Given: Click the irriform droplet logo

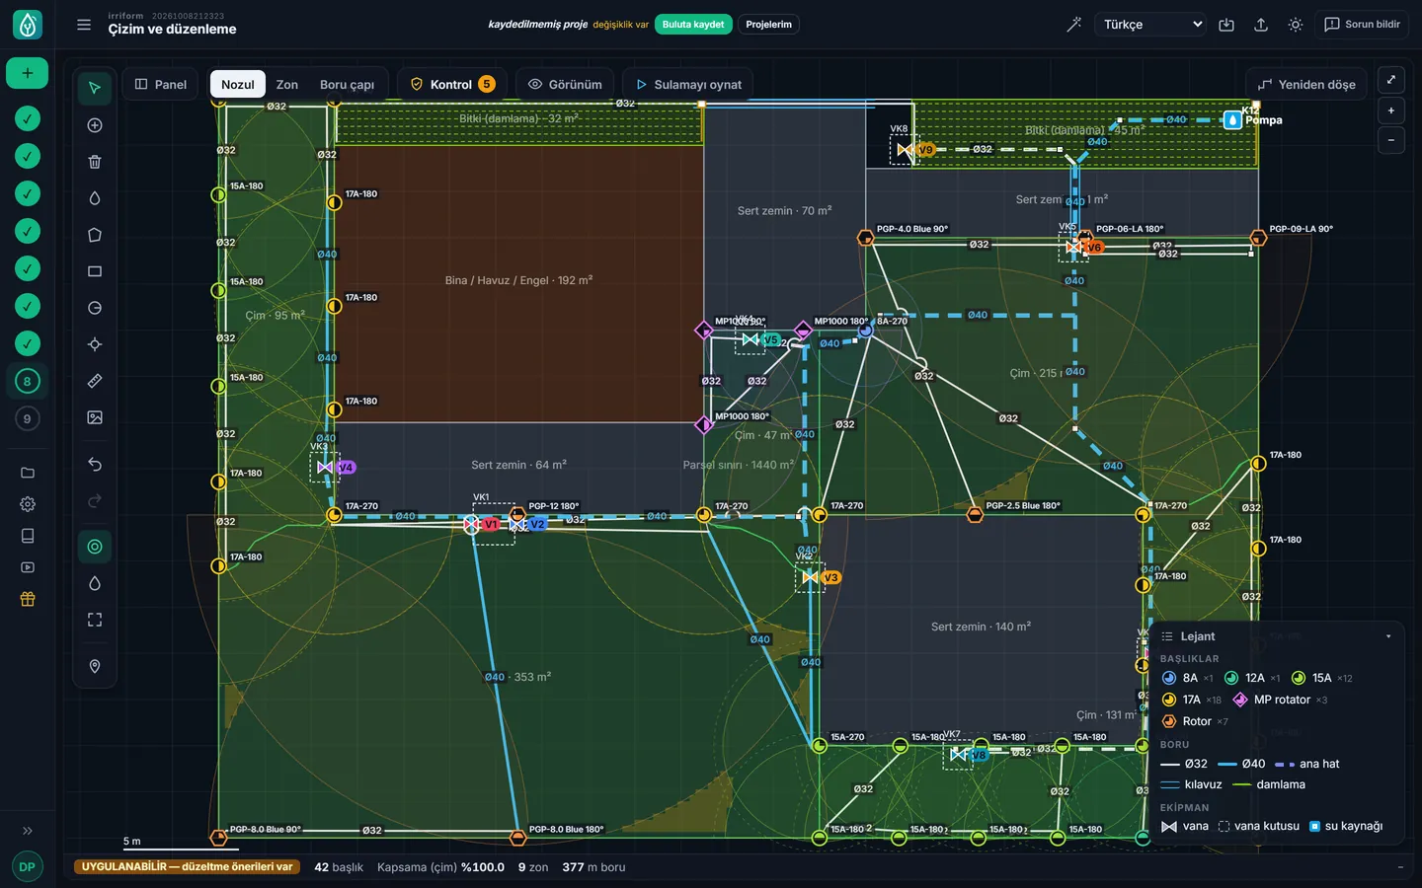Looking at the screenshot, I should pyautogui.click(x=28, y=25).
